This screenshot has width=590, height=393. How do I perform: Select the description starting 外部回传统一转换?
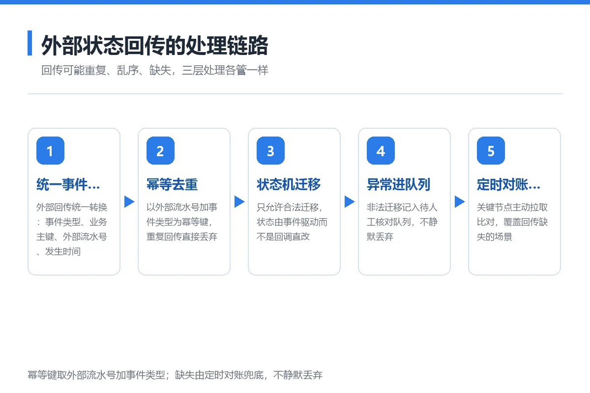tap(72, 229)
